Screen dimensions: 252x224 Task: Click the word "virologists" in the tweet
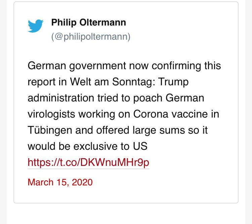(52, 114)
